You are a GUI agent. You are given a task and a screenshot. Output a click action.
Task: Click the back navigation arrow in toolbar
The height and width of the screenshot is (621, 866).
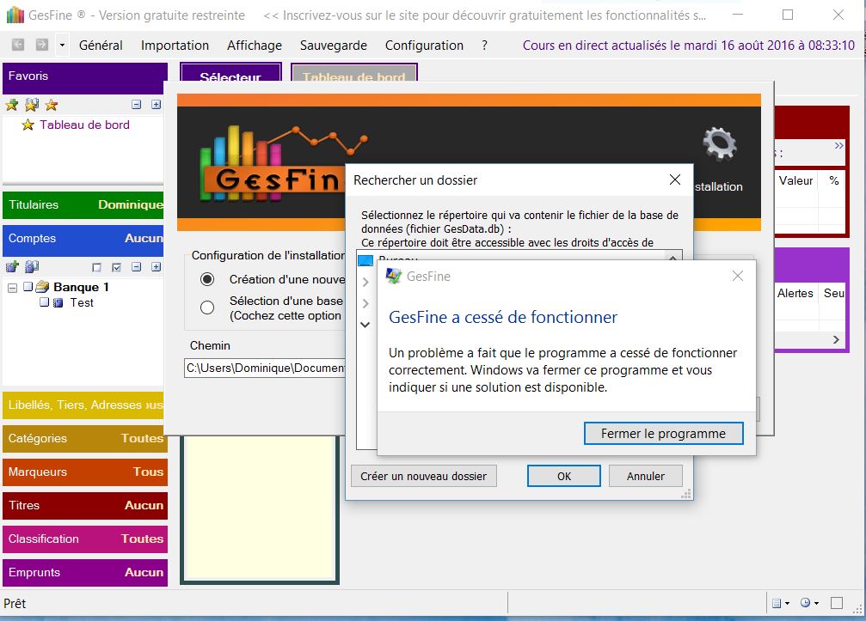(19, 45)
